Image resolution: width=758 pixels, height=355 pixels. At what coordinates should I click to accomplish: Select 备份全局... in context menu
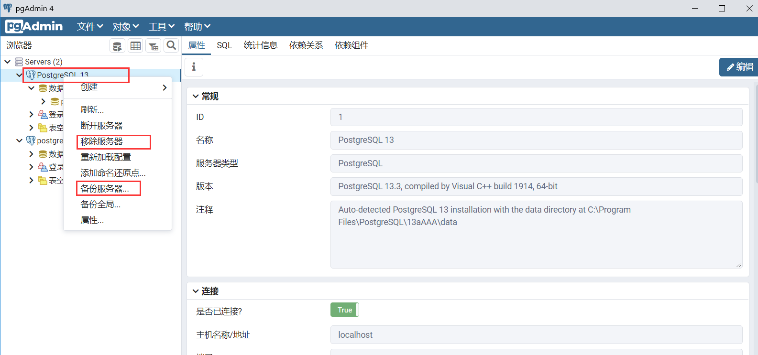pos(118,204)
